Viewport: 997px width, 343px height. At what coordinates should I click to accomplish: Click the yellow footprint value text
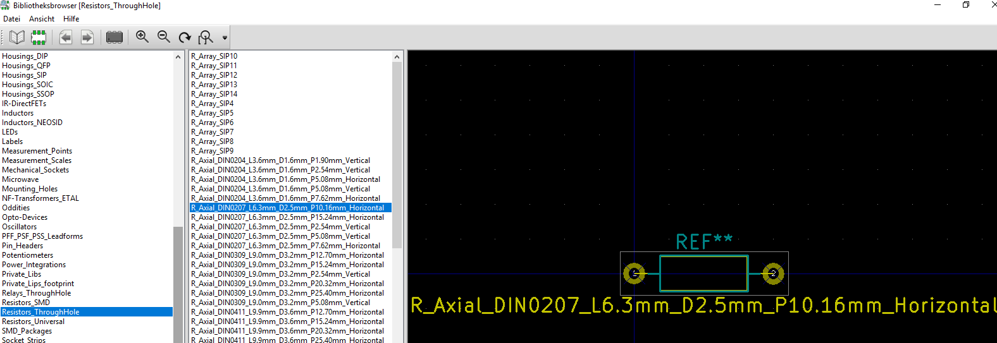[x=703, y=306]
